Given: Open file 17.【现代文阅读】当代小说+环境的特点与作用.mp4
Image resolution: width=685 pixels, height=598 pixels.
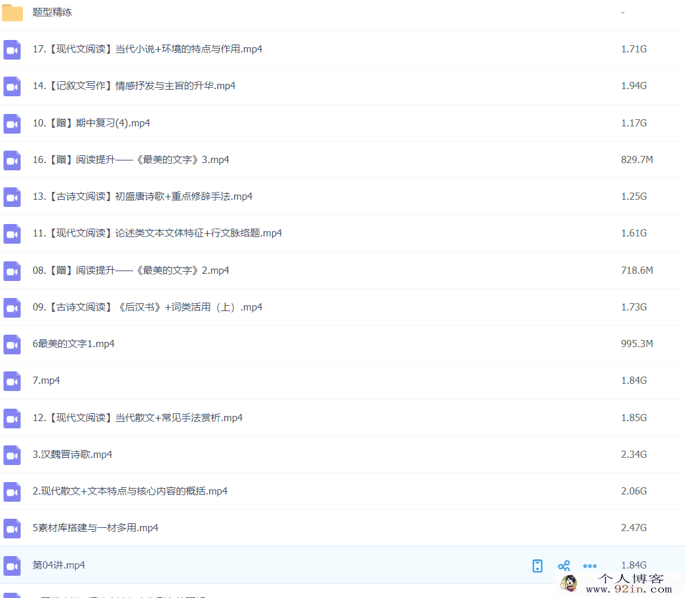Looking at the screenshot, I should point(147,49).
